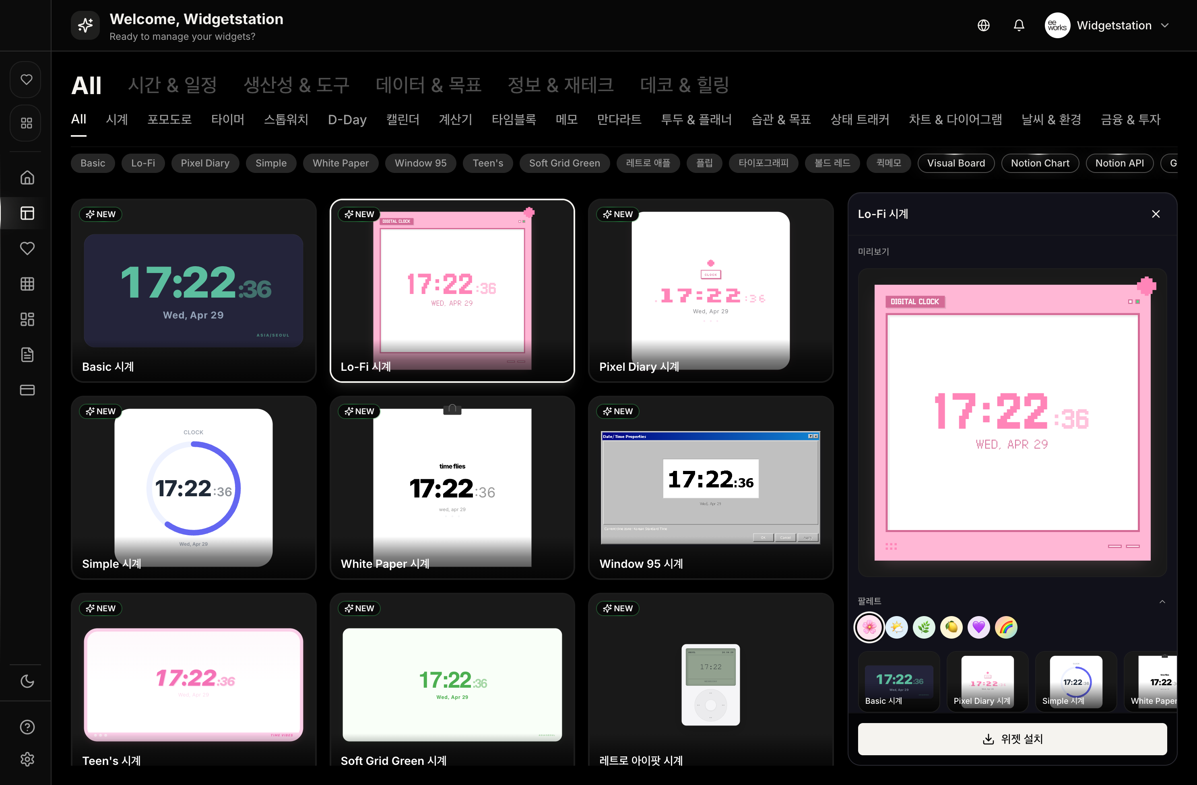Select the 만다라트 subcategory tab

619,119
